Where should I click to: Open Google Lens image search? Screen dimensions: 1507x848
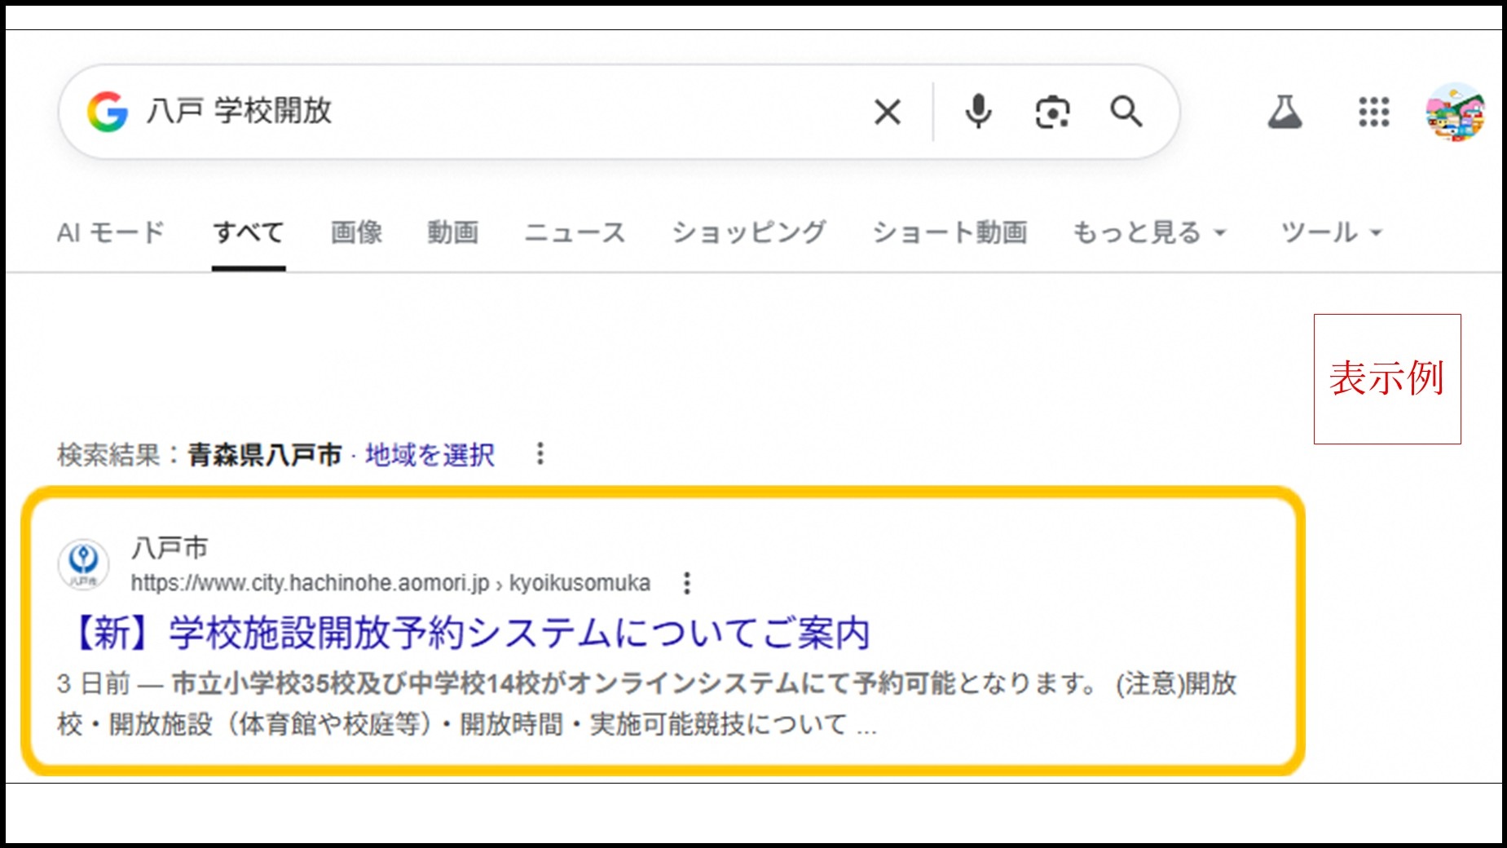[x=1051, y=112]
